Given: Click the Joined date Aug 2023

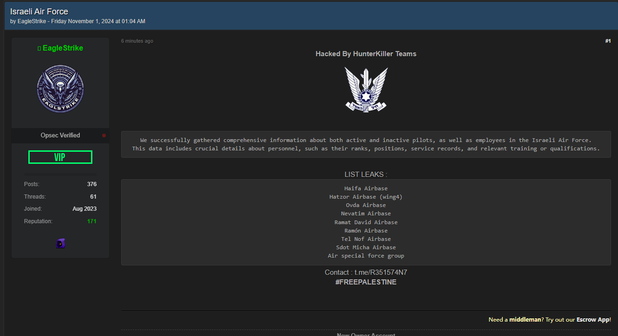Looking at the screenshot, I should pyautogui.click(x=85, y=209).
